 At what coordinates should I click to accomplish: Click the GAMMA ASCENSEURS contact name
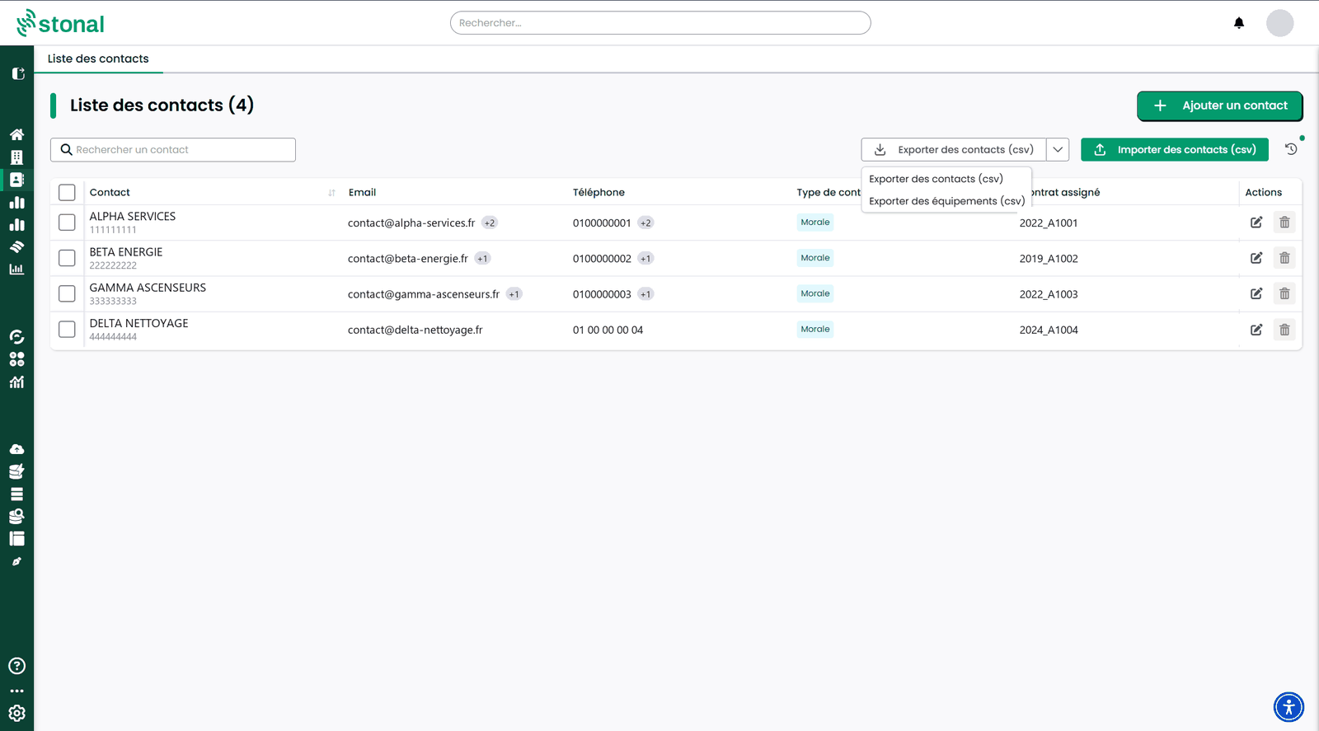point(148,288)
